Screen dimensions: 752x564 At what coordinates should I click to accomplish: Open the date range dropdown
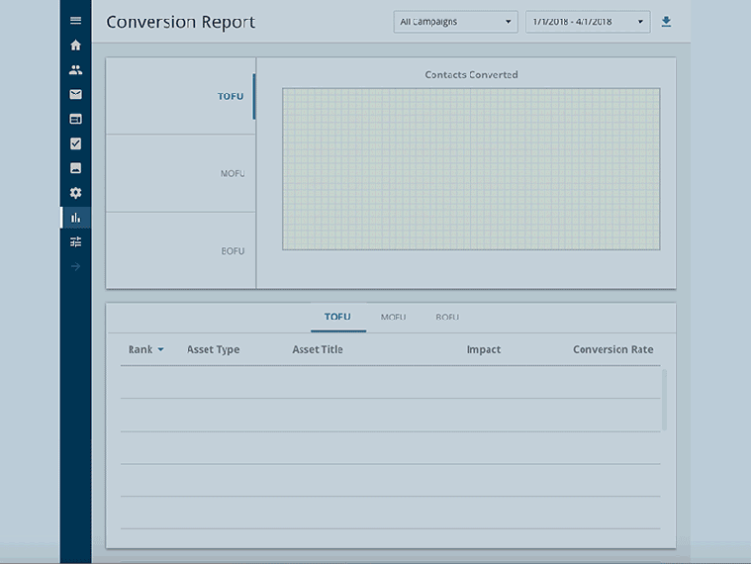click(587, 22)
